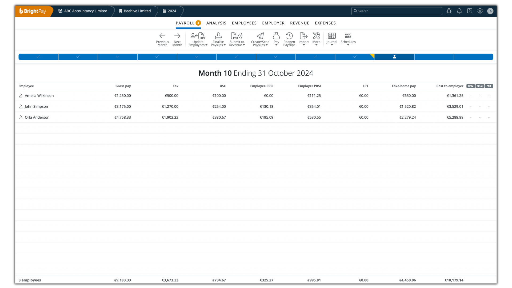512x288 pixels.
Task: Click the Final column badge
Action: pos(480,86)
